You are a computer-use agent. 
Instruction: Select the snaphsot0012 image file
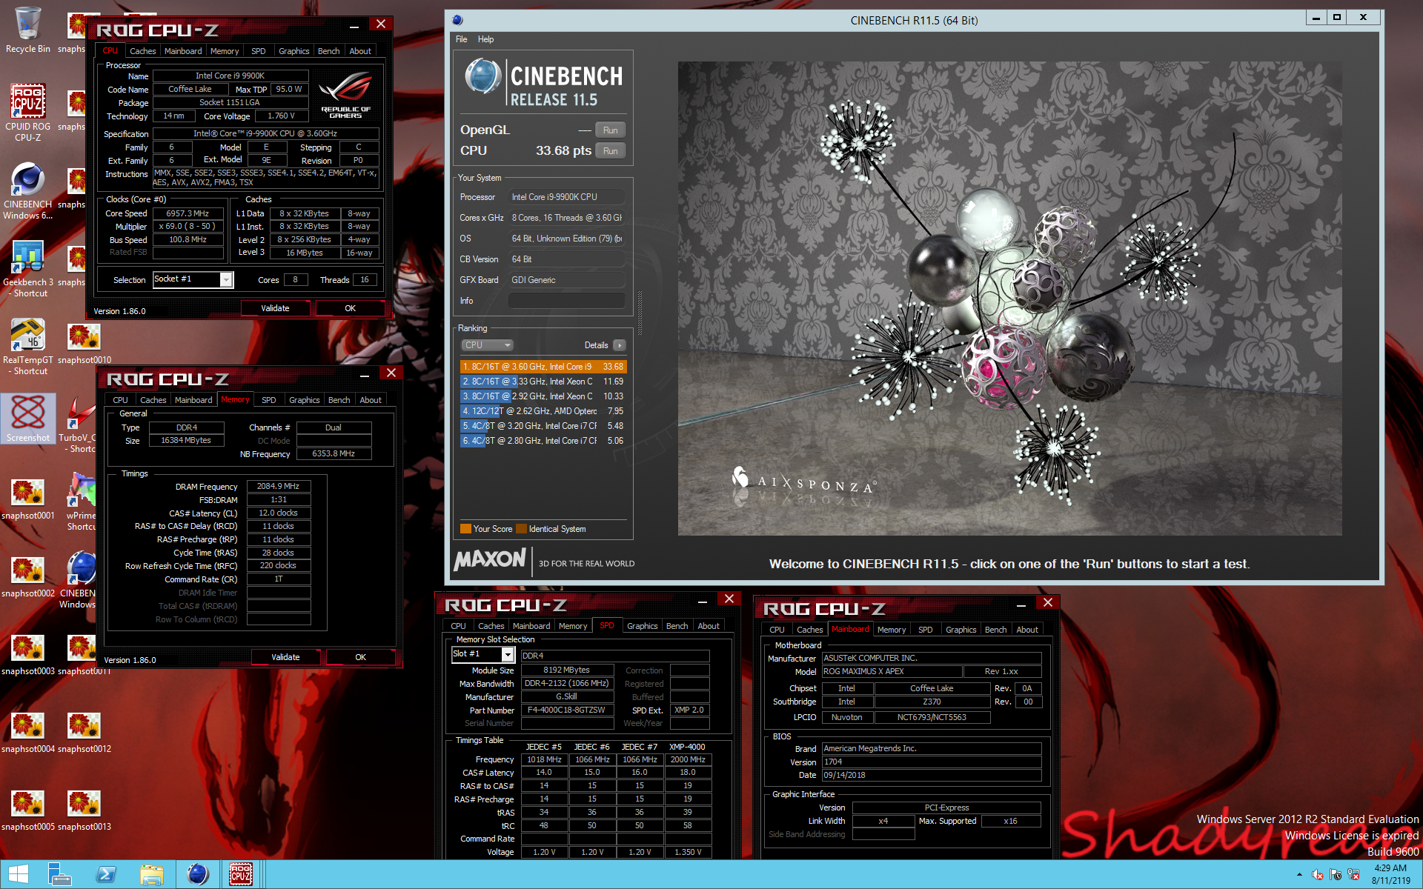coord(84,733)
